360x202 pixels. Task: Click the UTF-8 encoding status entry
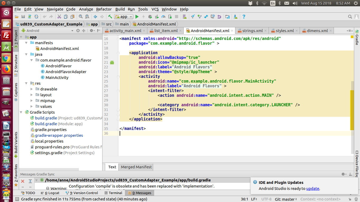pyautogui.click(x=266, y=199)
